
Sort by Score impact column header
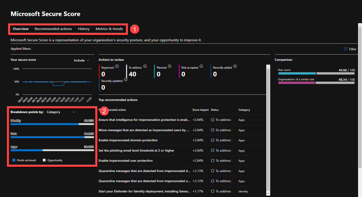200,110
